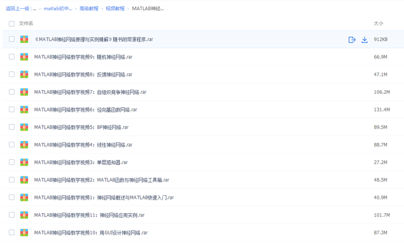The image size is (404, 248).
Task: Open MATLAB神经网络教学视频5：BP神经网络.rar
Action: tap(81, 127)
